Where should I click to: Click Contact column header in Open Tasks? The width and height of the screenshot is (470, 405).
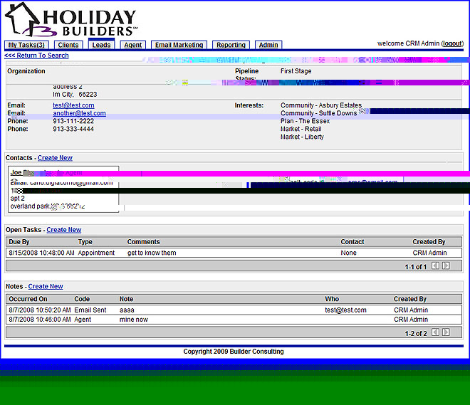pos(352,242)
